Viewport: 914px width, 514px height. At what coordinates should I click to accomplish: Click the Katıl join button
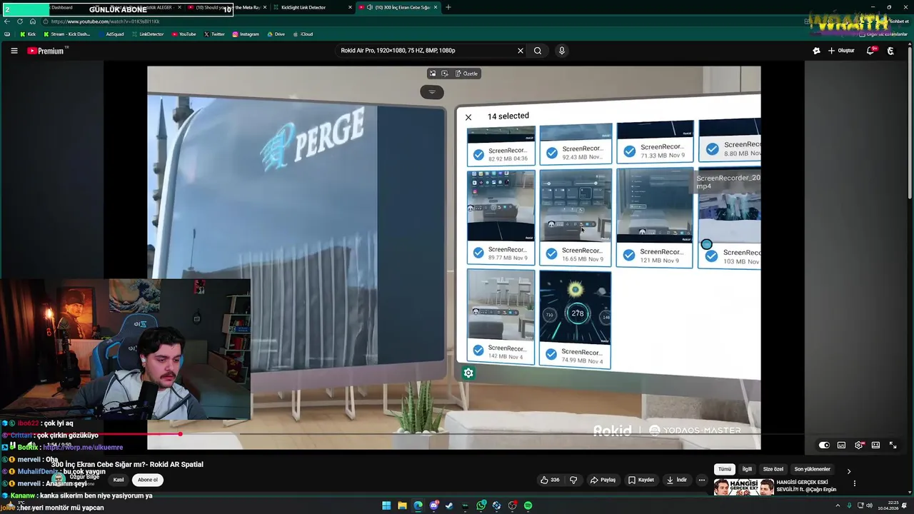pos(119,480)
